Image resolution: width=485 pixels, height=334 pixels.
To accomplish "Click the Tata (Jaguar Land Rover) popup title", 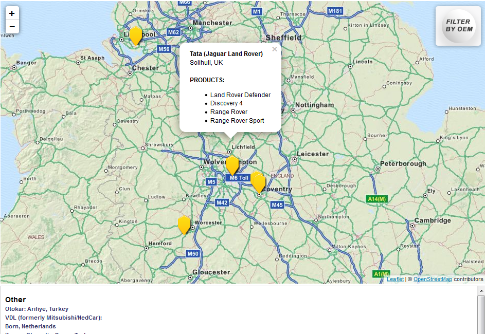I will [x=226, y=53].
